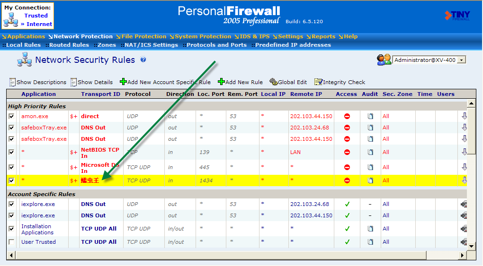Click move-down arrow for amon.exe rule
This screenshot has height=266, width=483.
coord(464,116)
